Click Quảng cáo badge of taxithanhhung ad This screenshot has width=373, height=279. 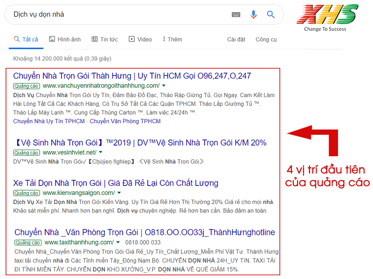[x=28, y=243]
